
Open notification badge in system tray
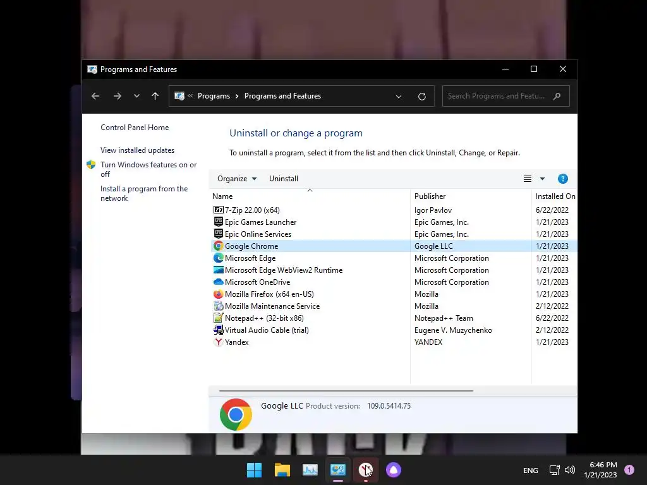tap(629, 470)
